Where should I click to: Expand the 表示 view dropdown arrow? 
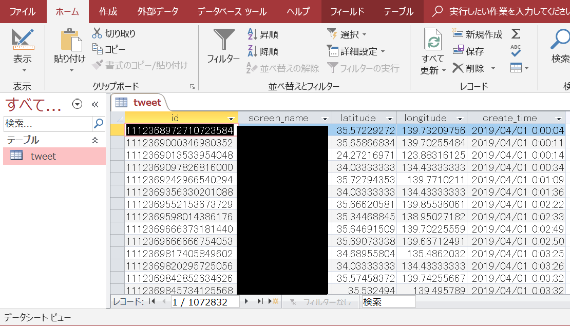[x=24, y=70]
